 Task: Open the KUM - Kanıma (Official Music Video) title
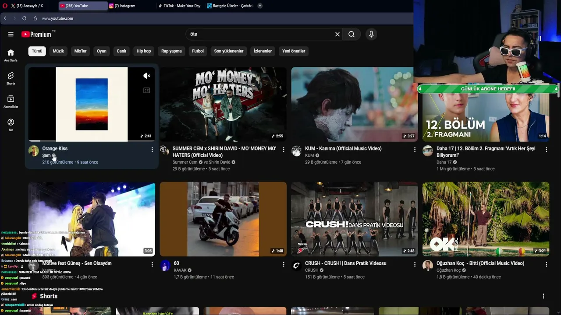pyautogui.click(x=343, y=149)
